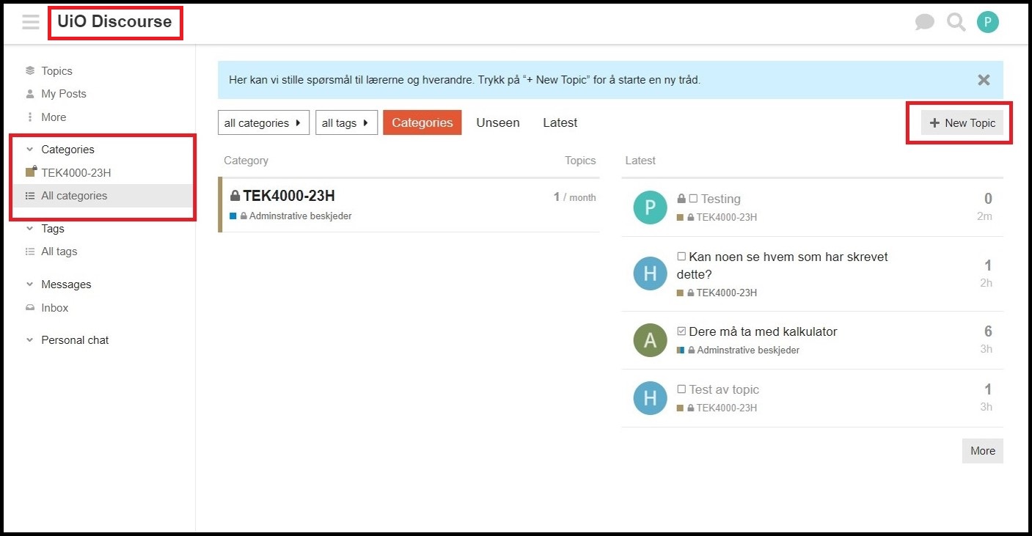Viewport: 1032px width, 536px height.
Task: Open Adminstrative beskjeder subcategory under TEK4000-23H
Action: click(300, 216)
